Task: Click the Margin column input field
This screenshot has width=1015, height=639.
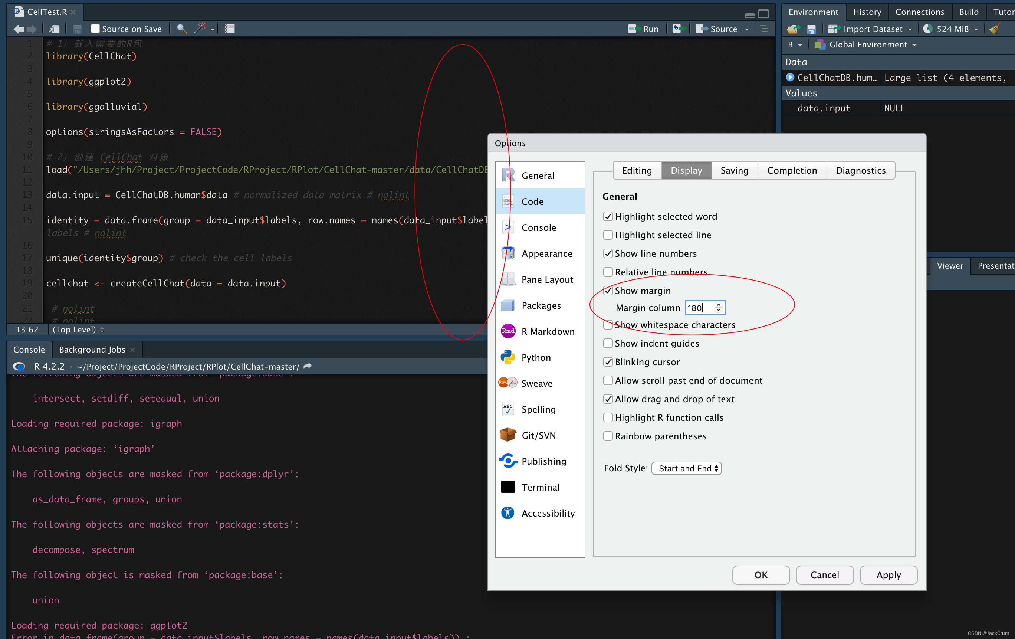Action: (700, 308)
